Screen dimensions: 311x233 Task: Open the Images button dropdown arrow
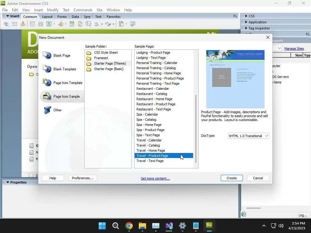coord(54,24)
